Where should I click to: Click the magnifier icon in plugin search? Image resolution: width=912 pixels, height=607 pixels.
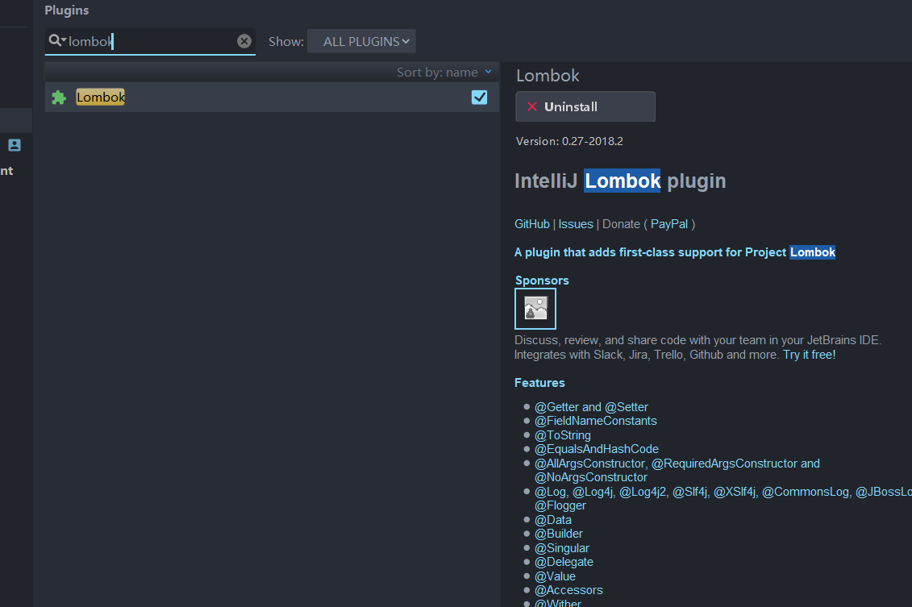(56, 40)
